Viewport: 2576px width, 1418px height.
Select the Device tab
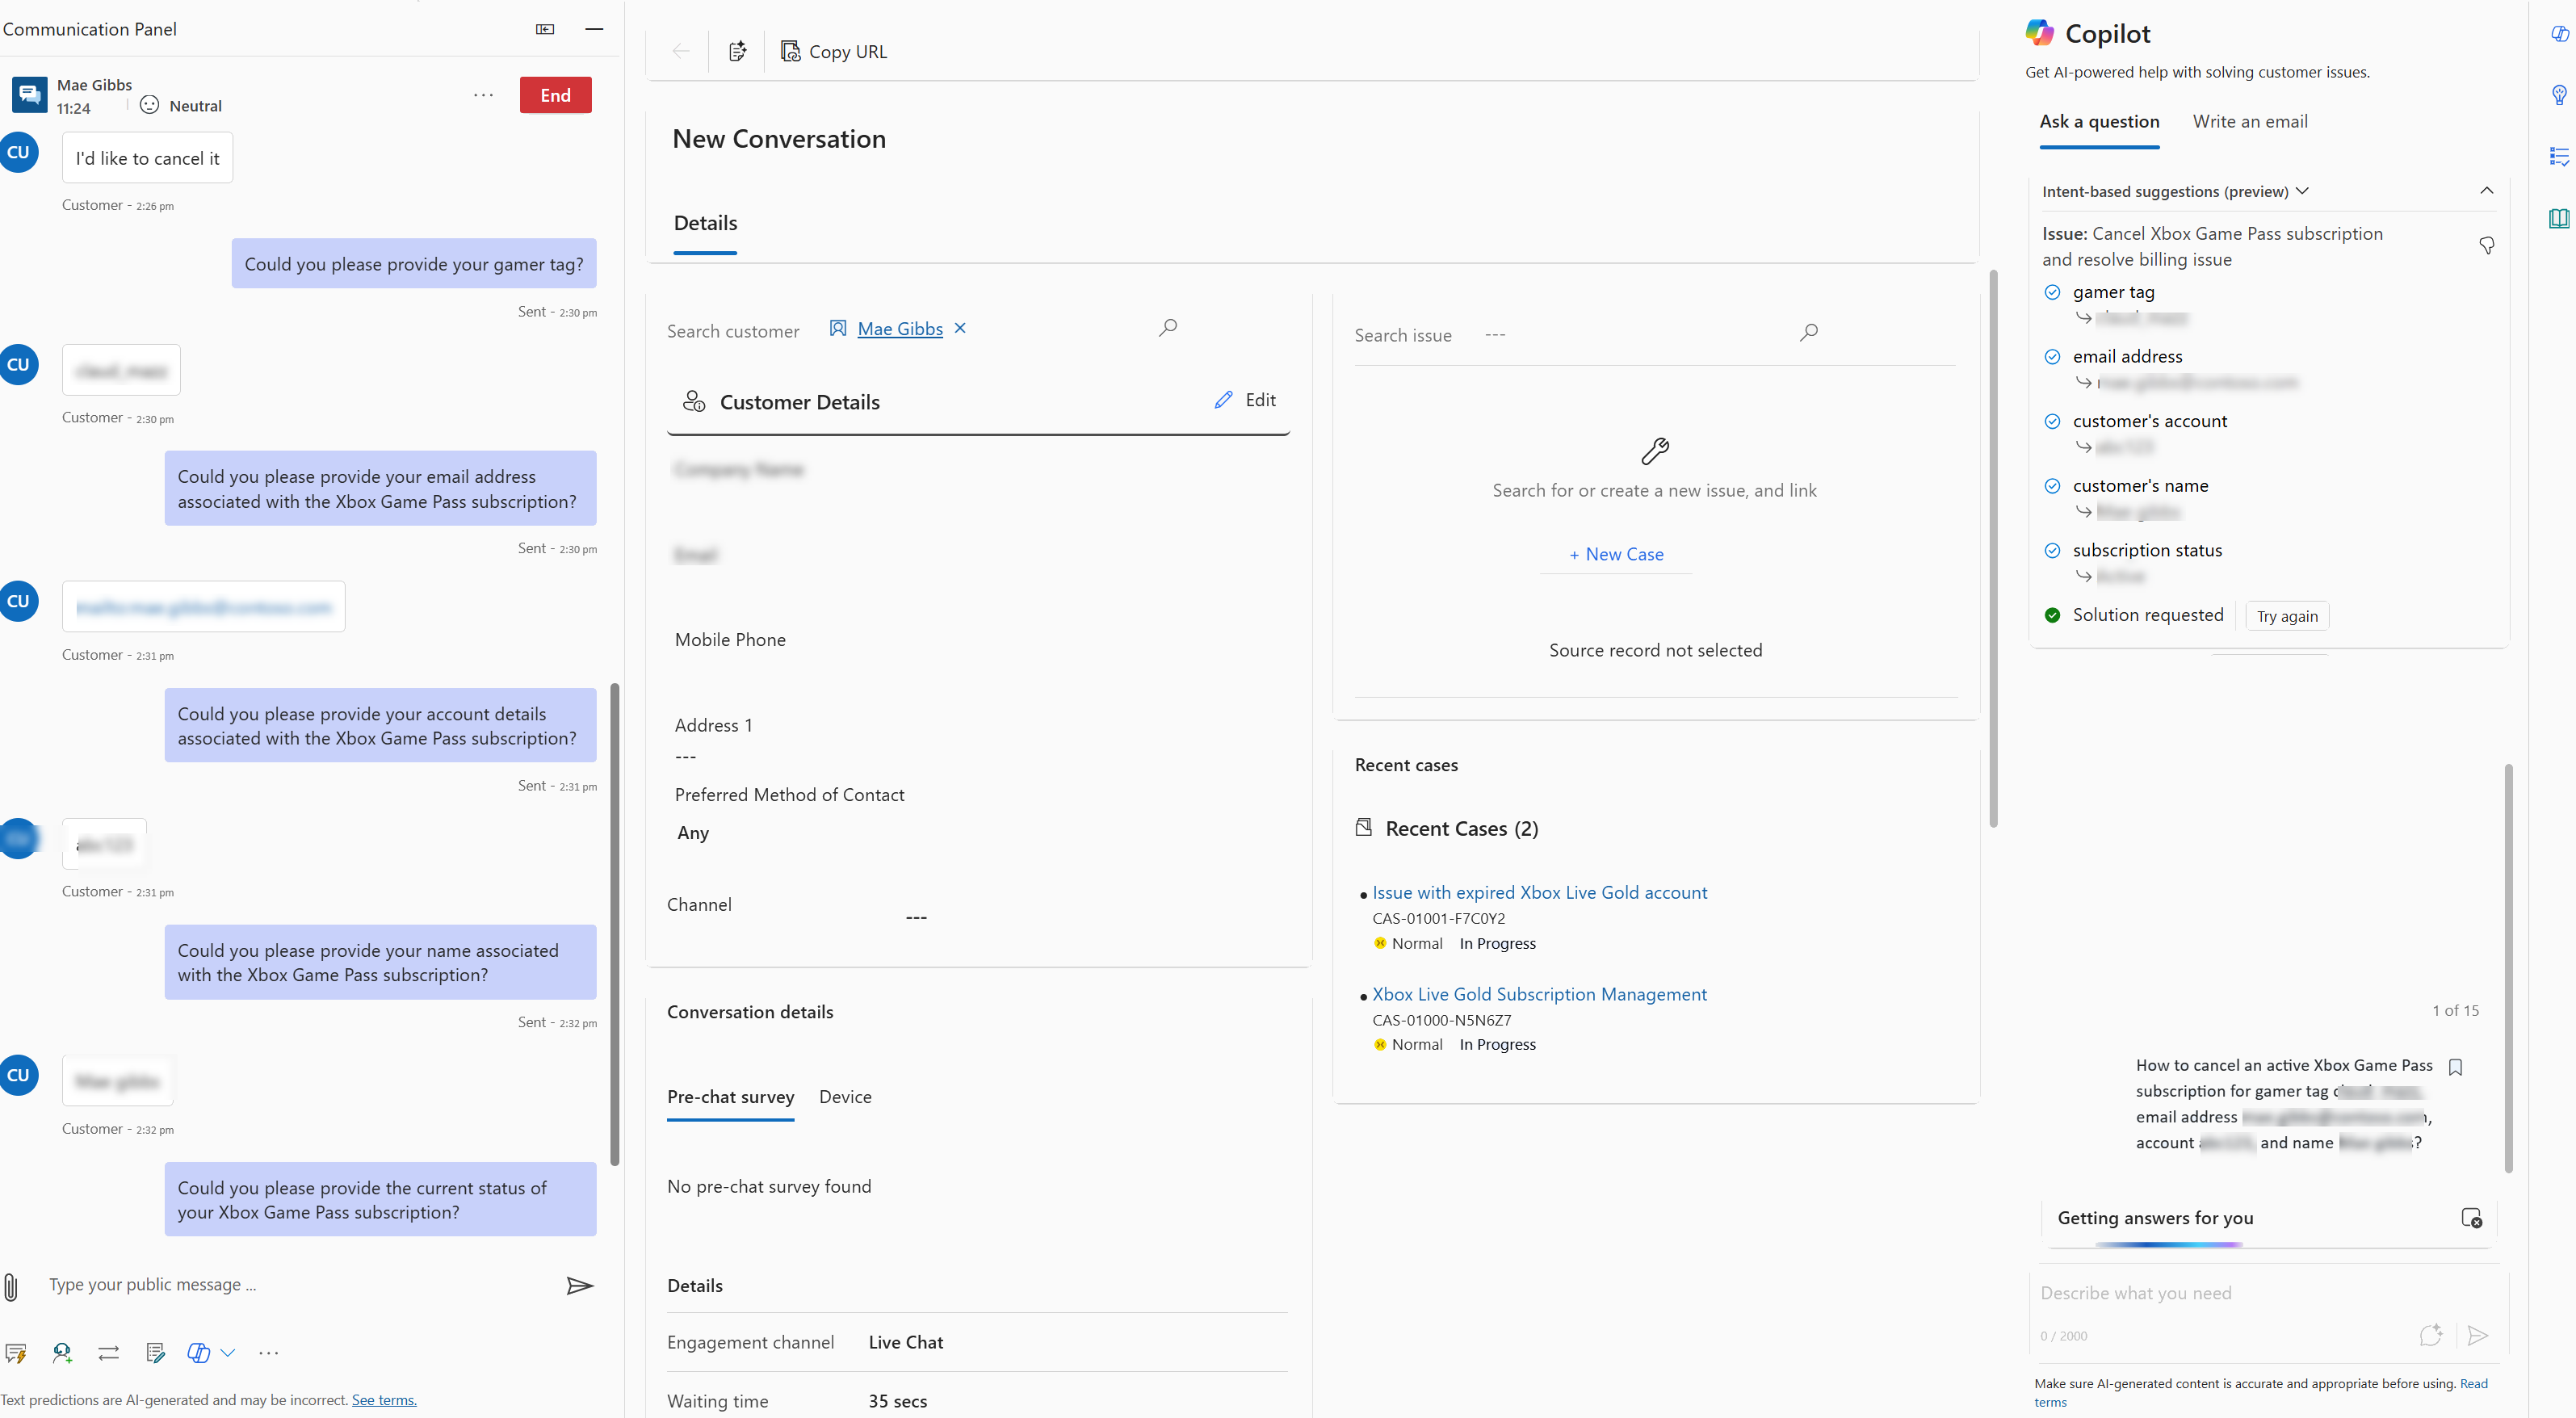click(845, 1097)
